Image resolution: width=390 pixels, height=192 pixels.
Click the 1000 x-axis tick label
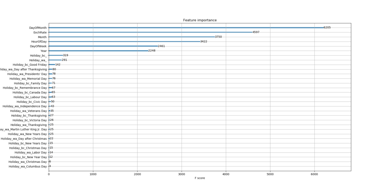click(x=93, y=174)
